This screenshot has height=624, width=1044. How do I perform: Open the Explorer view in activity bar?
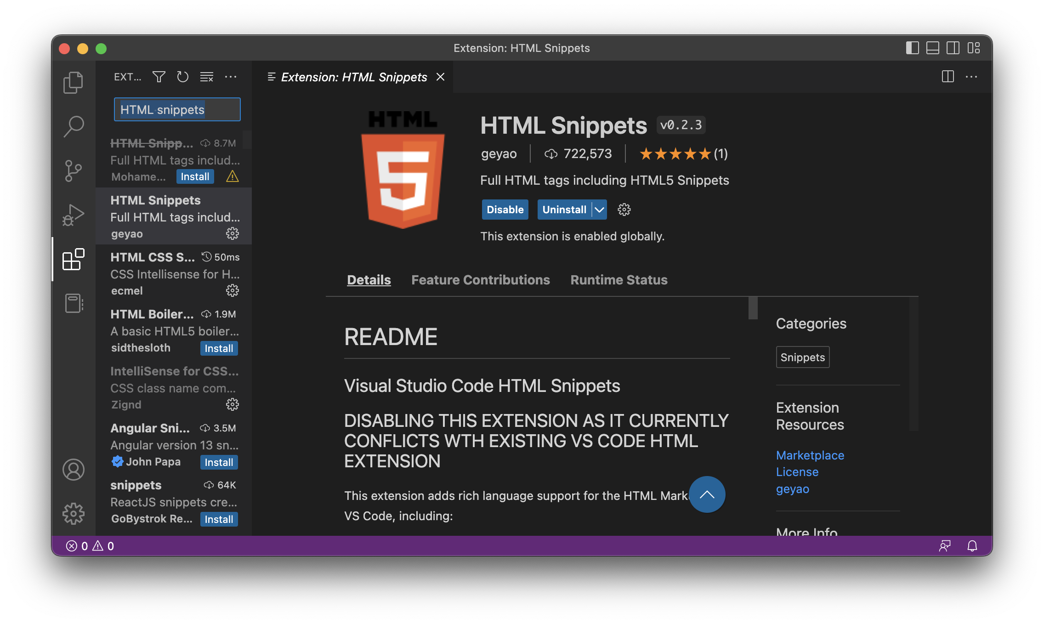(73, 83)
